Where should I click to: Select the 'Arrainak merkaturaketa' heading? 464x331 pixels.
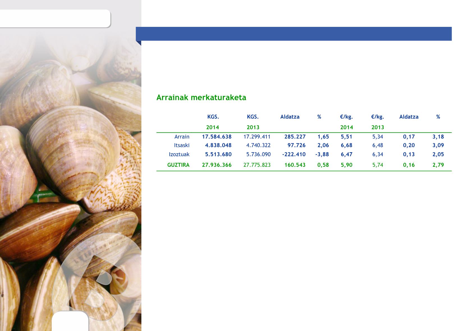click(201, 97)
